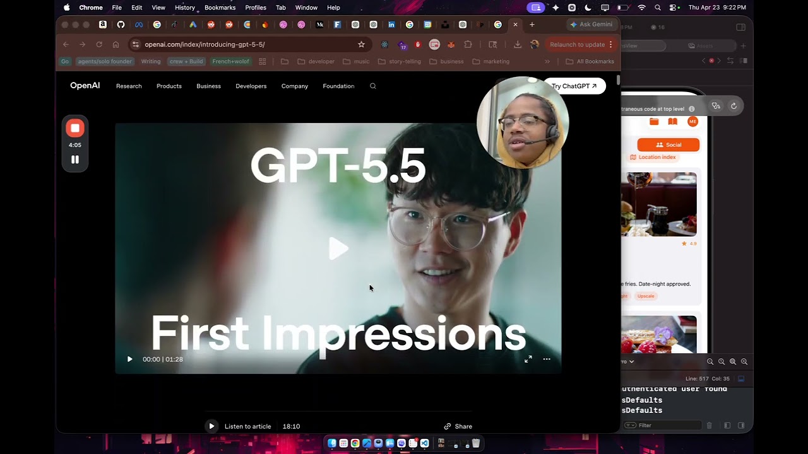Open Chrome downloads icon
Viewport: 808px width, 454px height.
(x=518, y=44)
